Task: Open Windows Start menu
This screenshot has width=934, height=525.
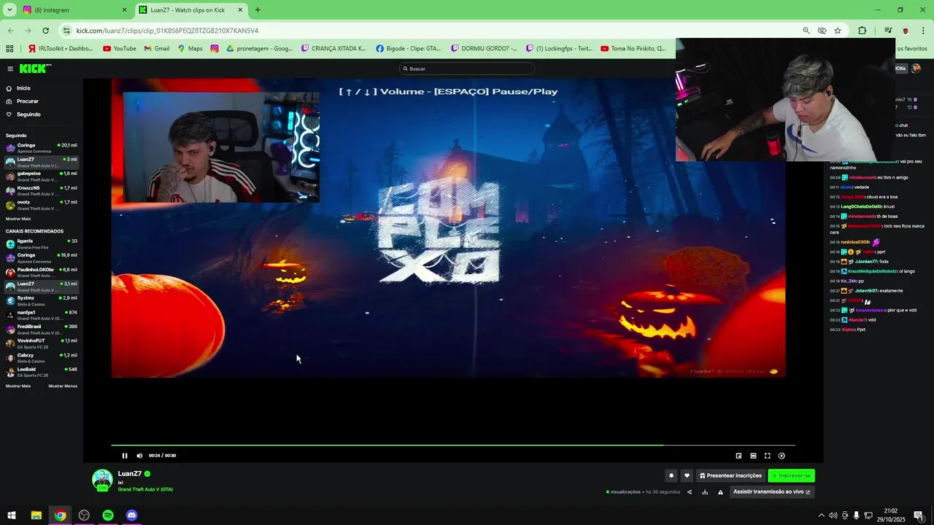Action: pyautogui.click(x=12, y=516)
